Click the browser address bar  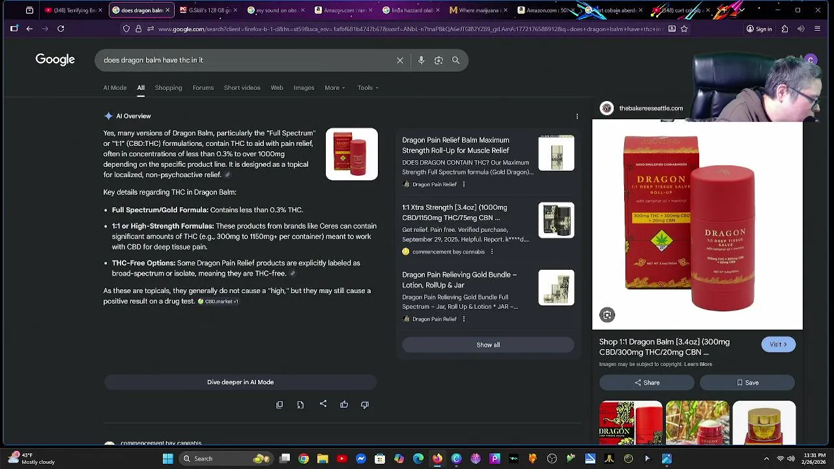409,29
